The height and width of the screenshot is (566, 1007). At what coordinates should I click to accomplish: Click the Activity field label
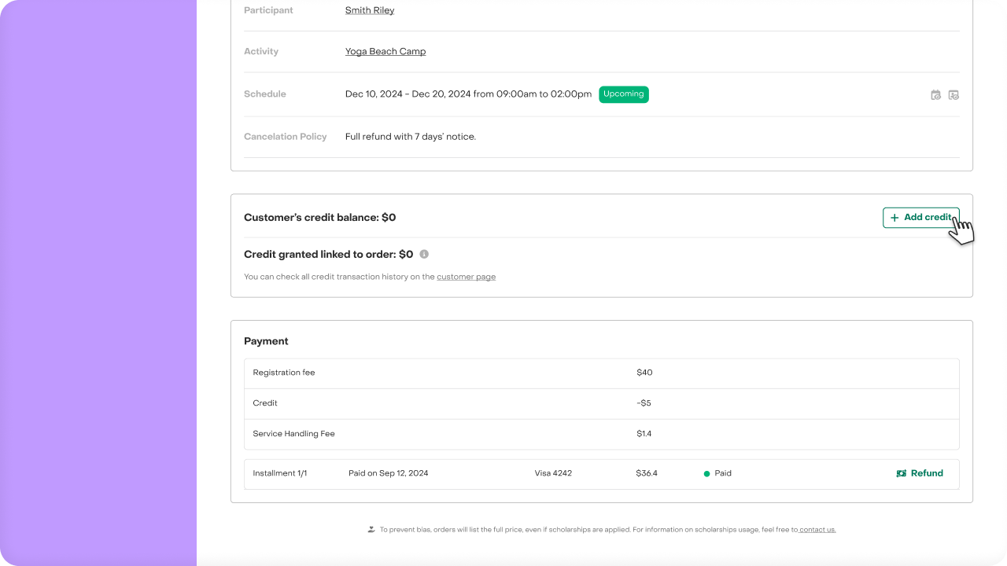[261, 51]
